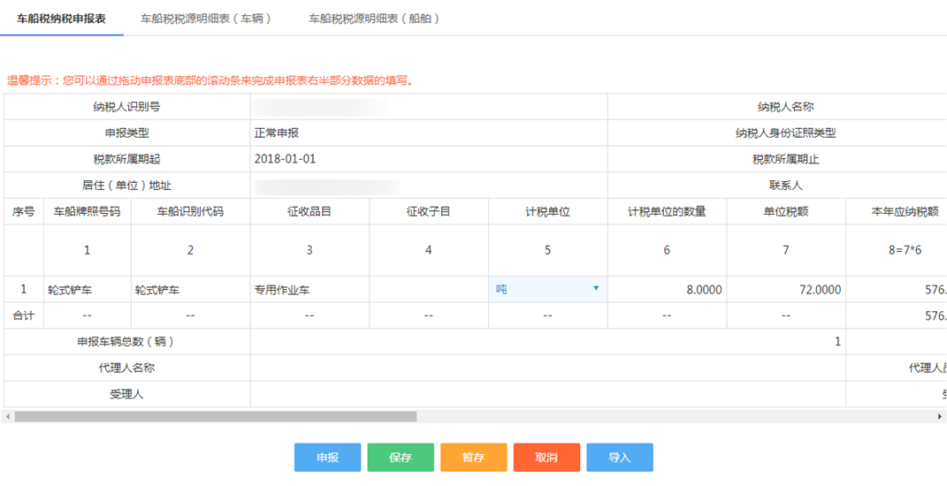Click the horizontal scrollbar's left arrow
This screenshot has width=947, height=486.
tap(8, 416)
